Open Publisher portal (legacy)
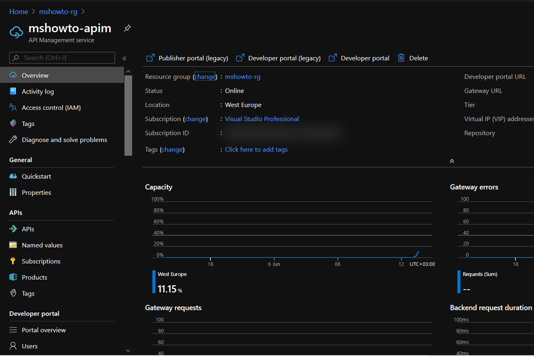The image size is (534, 356). click(x=187, y=58)
